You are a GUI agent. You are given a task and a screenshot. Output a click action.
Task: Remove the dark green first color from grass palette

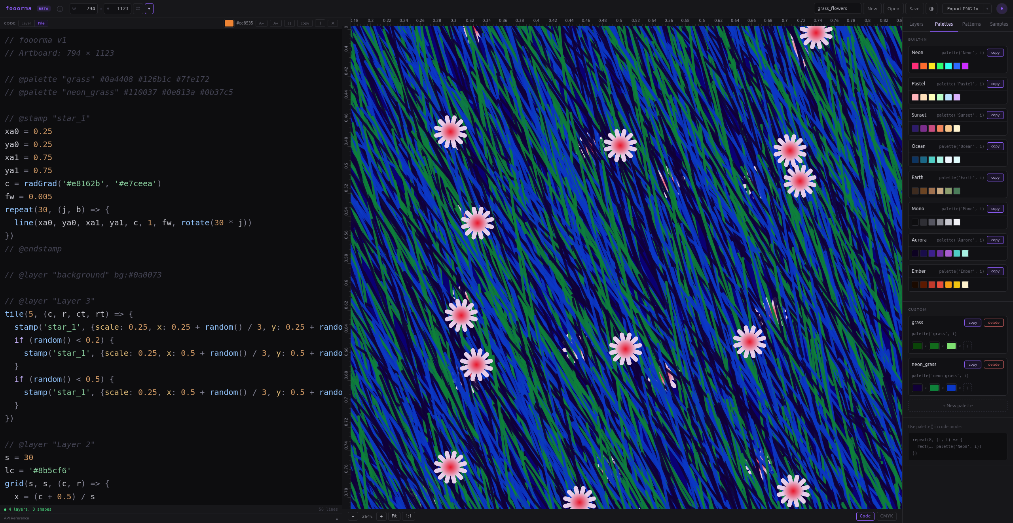coord(926,346)
